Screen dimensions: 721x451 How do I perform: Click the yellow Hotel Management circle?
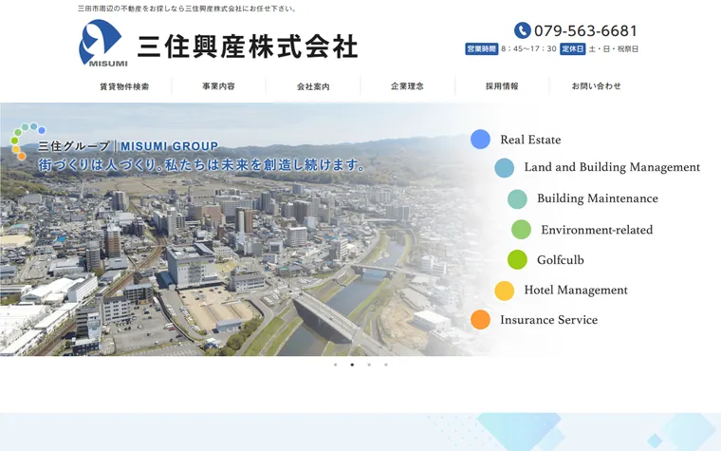(x=505, y=291)
